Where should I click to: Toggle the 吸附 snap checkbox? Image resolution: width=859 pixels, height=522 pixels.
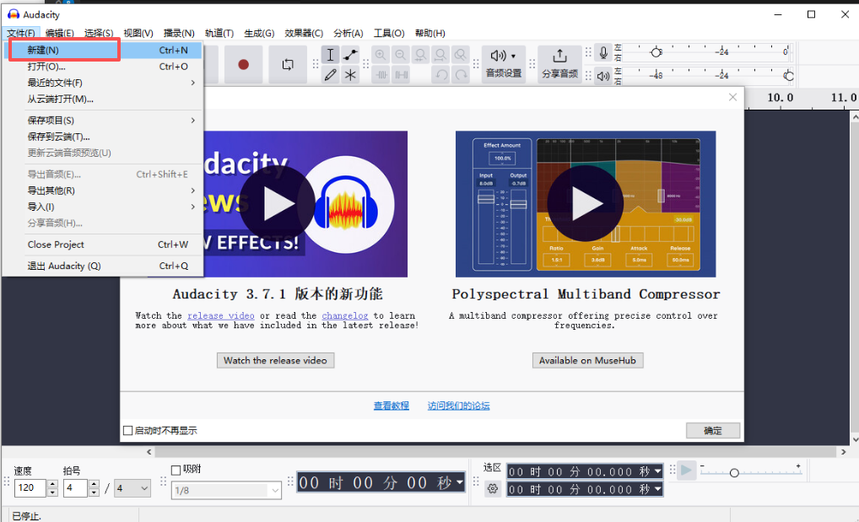tap(176, 470)
